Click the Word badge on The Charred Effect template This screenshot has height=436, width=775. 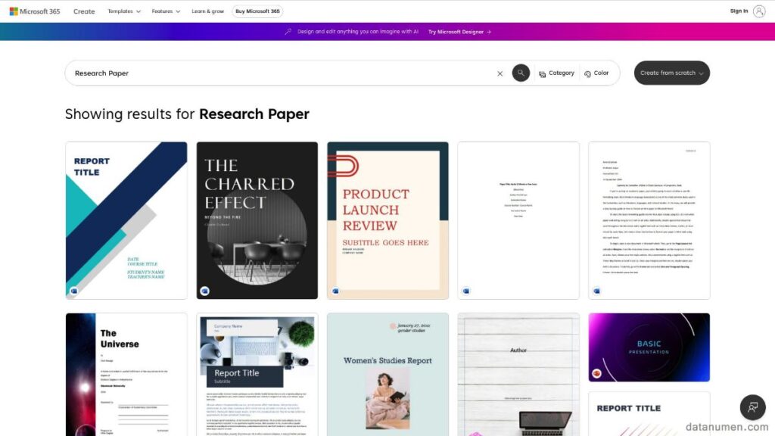tap(205, 289)
